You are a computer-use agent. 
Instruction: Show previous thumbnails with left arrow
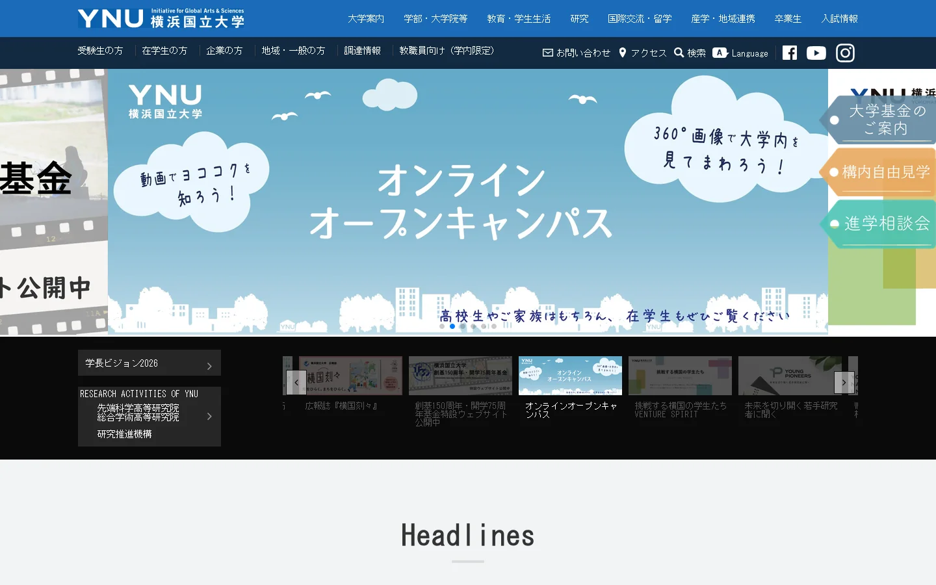click(x=296, y=382)
